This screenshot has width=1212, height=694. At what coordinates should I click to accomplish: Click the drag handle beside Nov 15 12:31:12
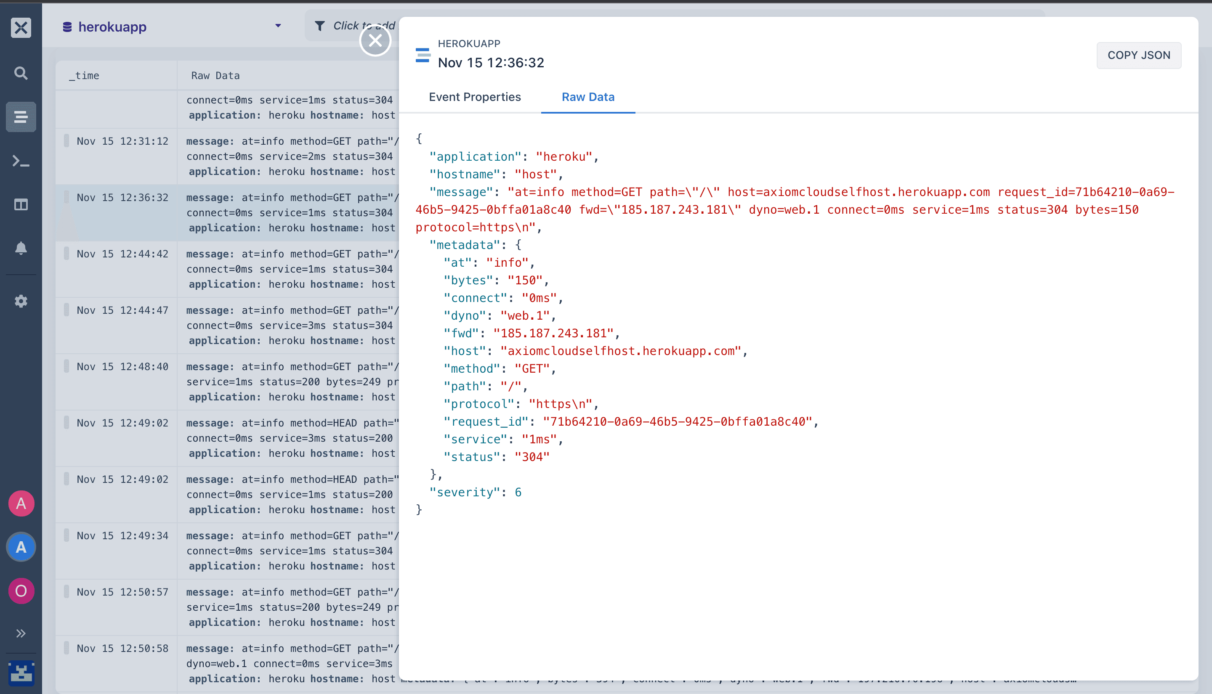pos(66,140)
